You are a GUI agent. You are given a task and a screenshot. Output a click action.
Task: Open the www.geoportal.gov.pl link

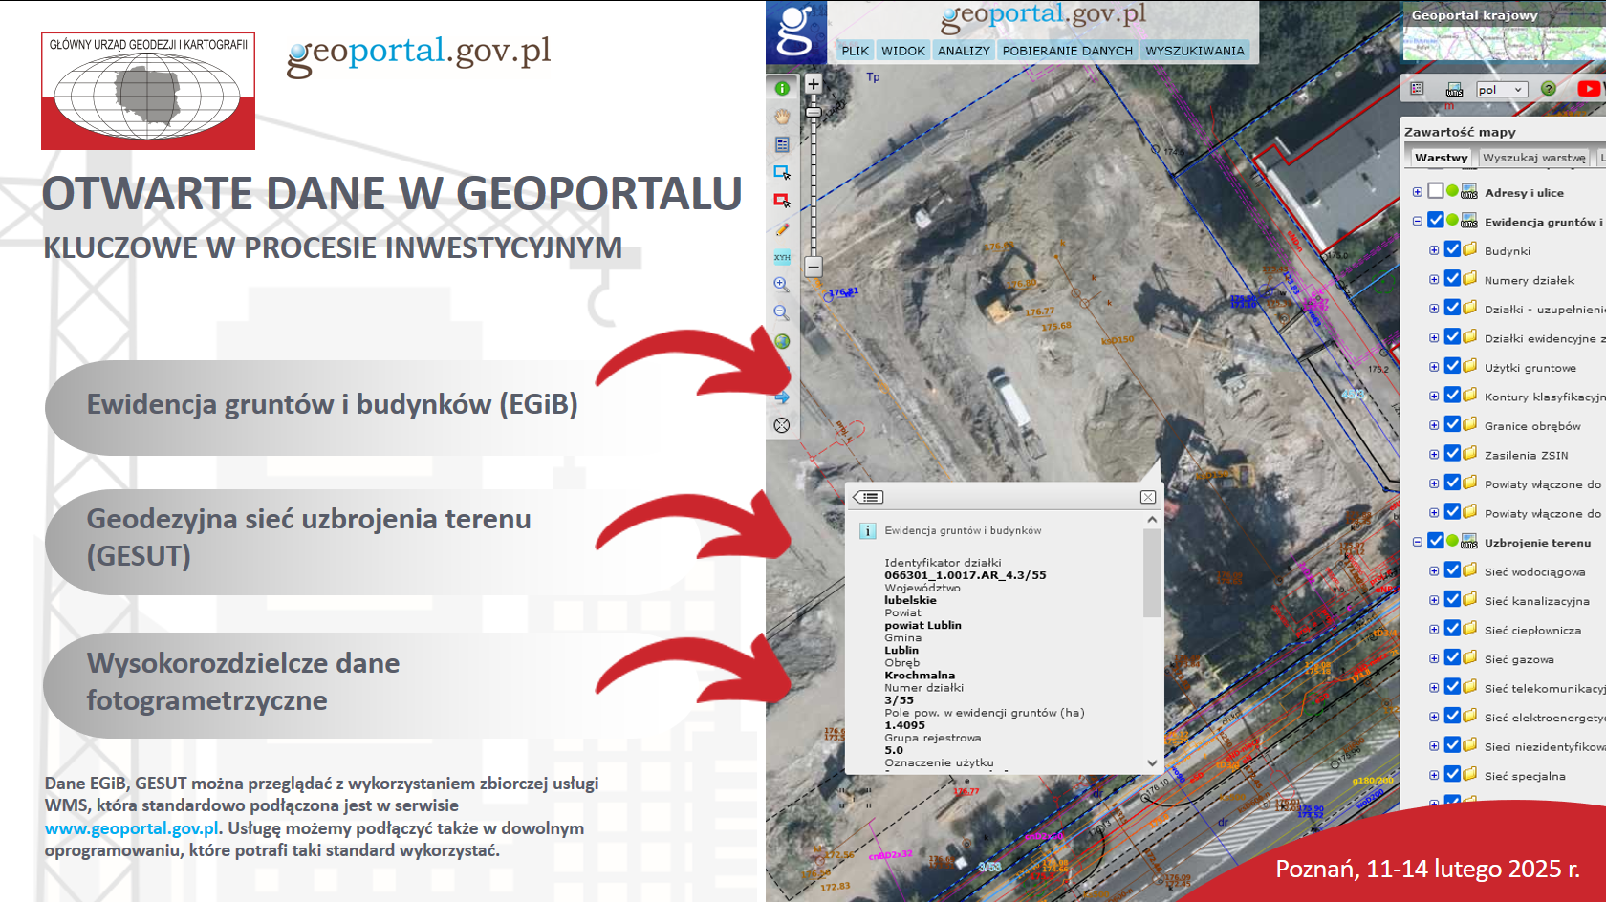(132, 828)
